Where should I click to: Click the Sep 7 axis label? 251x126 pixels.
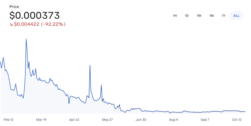tap(205, 120)
